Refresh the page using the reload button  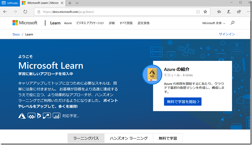point(25,12)
